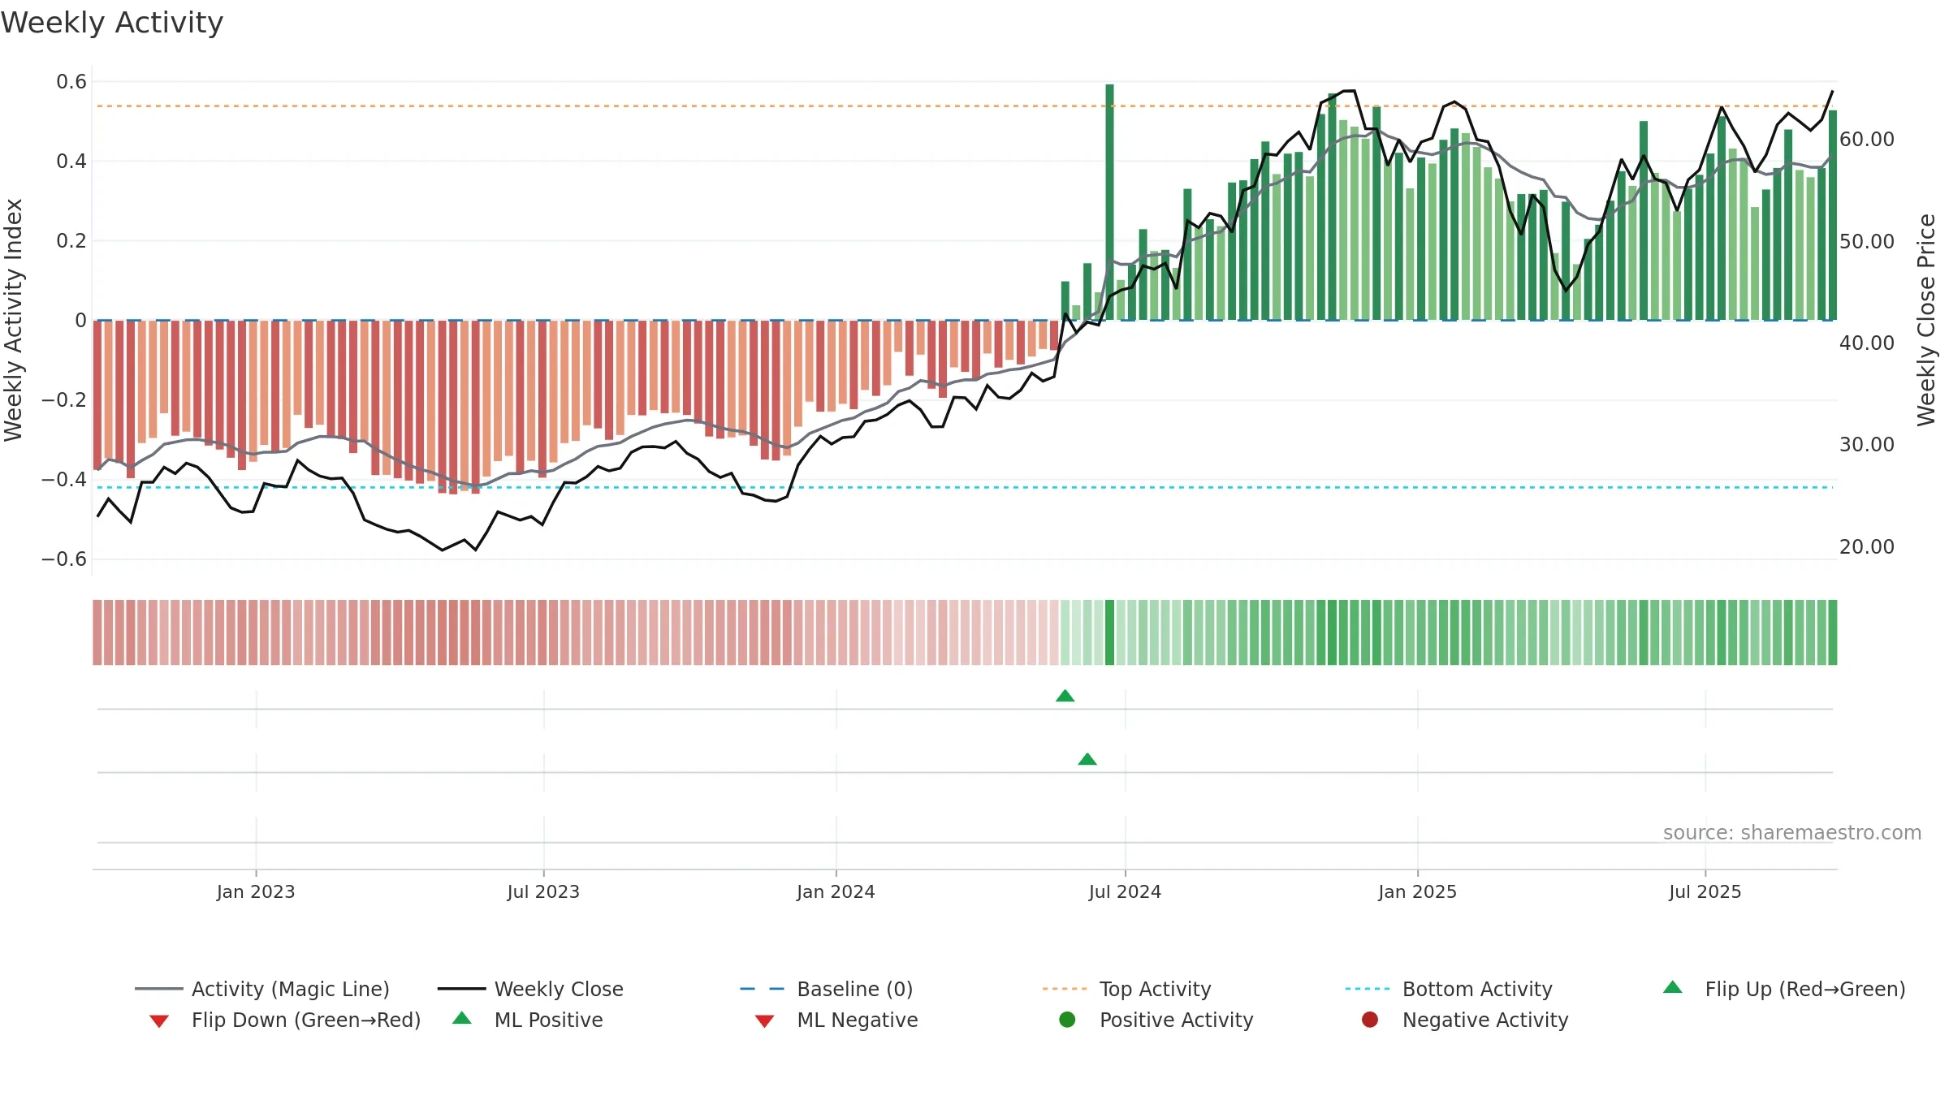Viewport: 1949px width, 1096px height.
Task: Click the green ML Positive triangle marker on the second marker row
Action: [x=1087, y=759]
